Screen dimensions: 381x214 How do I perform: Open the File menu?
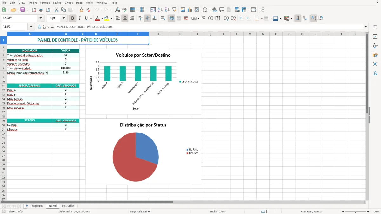[4, 3]
